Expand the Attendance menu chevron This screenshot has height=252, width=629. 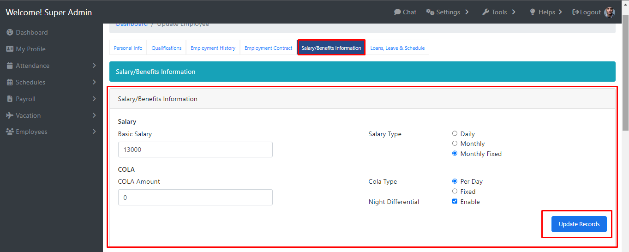coord(94,66)
